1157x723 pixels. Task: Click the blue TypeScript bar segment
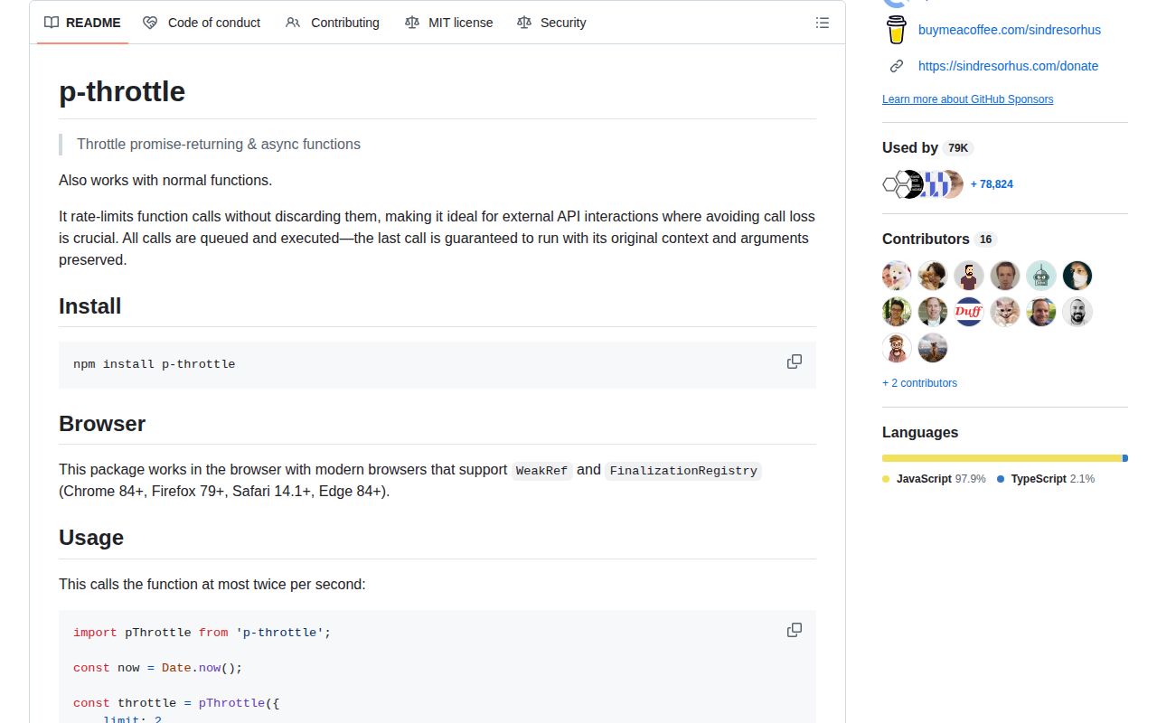click(1125, 458)
